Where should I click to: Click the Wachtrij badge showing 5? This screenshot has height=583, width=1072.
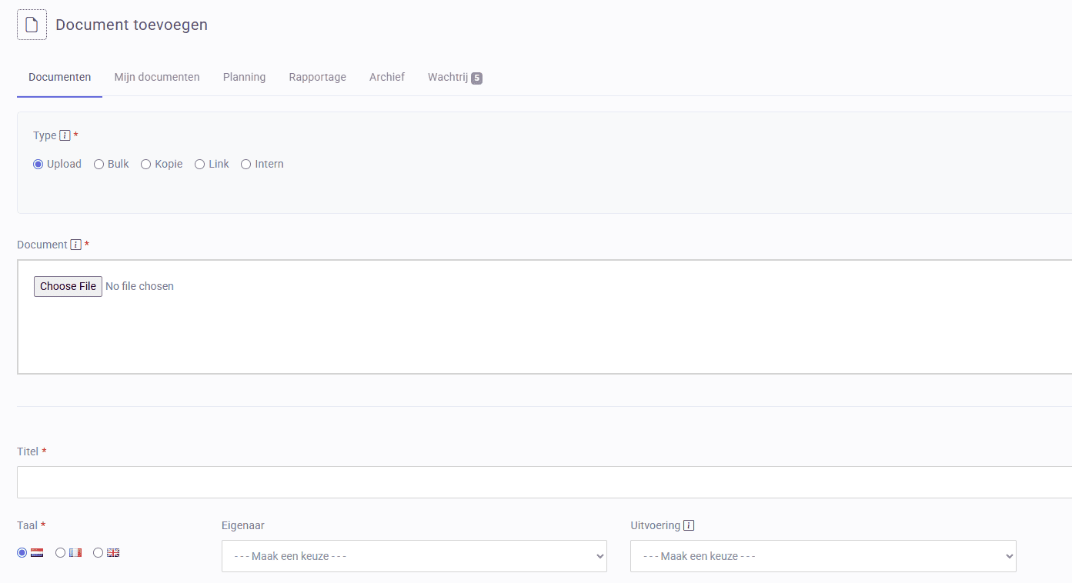[x=477, y=78]
